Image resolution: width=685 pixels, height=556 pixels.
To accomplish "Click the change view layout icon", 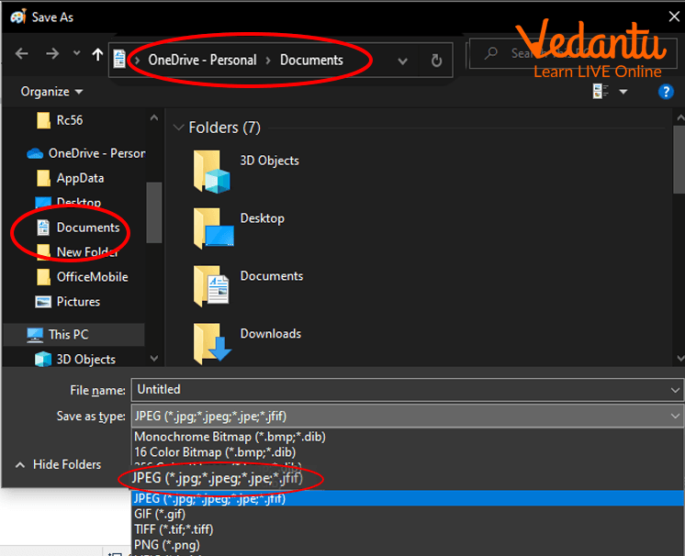I will click(601, 92).
